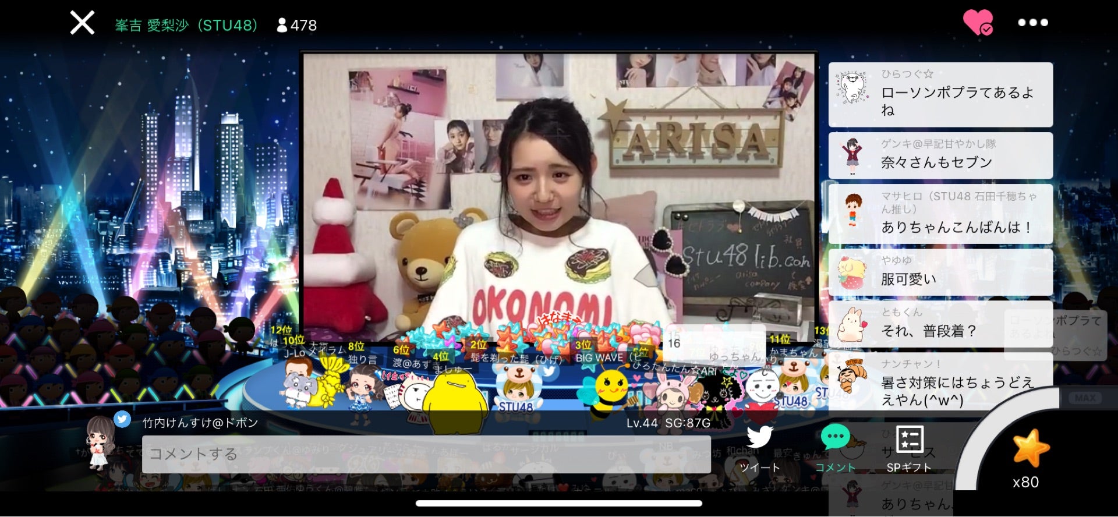Screen dimensions: 1118x517
Task: Open ゲンキ@早記甘やかし隊 comment 奈々さんもセブン
Action: coord(940,155)
